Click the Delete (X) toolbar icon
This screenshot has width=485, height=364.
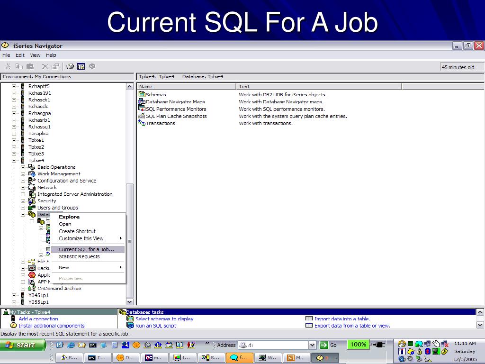point(45,66)
